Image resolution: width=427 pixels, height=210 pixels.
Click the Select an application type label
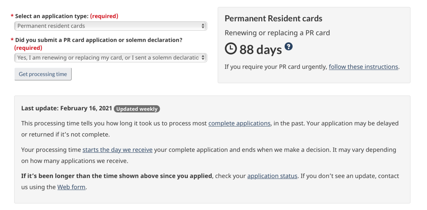pos(51,16)
